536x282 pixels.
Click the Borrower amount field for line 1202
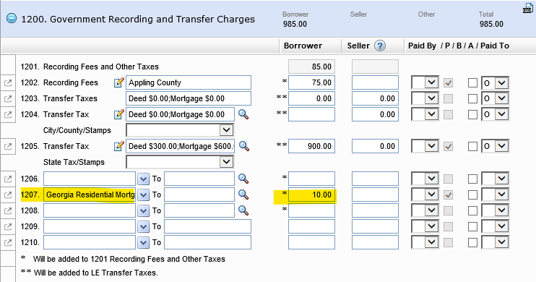(x=311, y=82)
